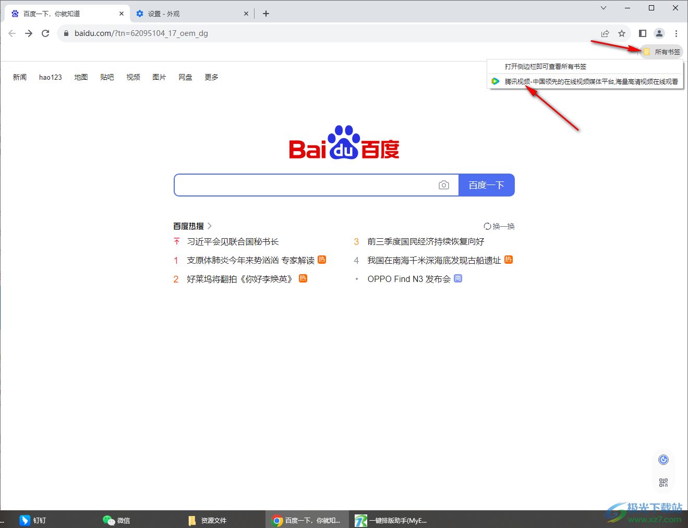The width and height of the screenshot is (688, 528).
Task: Open 好莱坞将翻拍《你好李焕英》 headline
Action: click(241, 279)
